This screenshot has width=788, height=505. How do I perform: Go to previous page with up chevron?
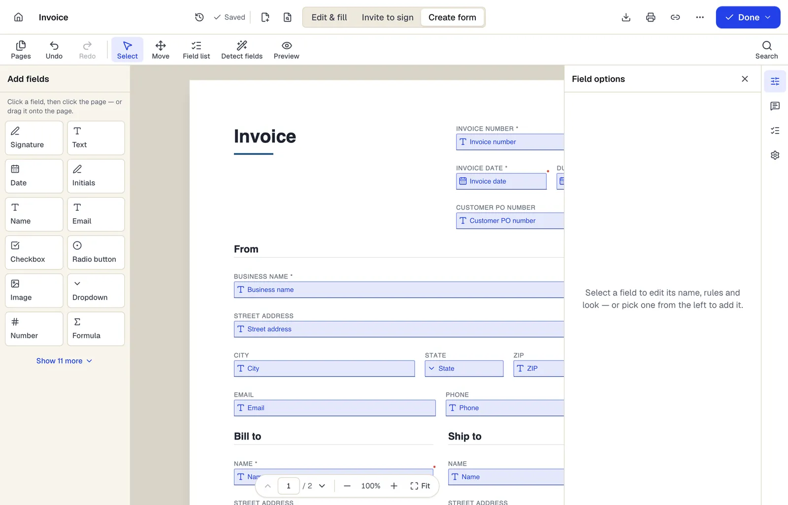267,486
